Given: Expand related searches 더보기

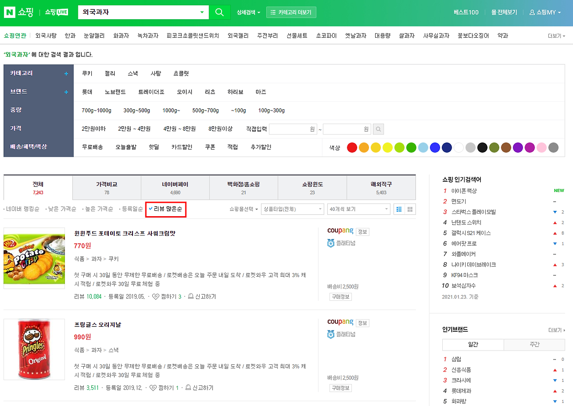Looking at the screenshot, I should [x=556, y=36].
